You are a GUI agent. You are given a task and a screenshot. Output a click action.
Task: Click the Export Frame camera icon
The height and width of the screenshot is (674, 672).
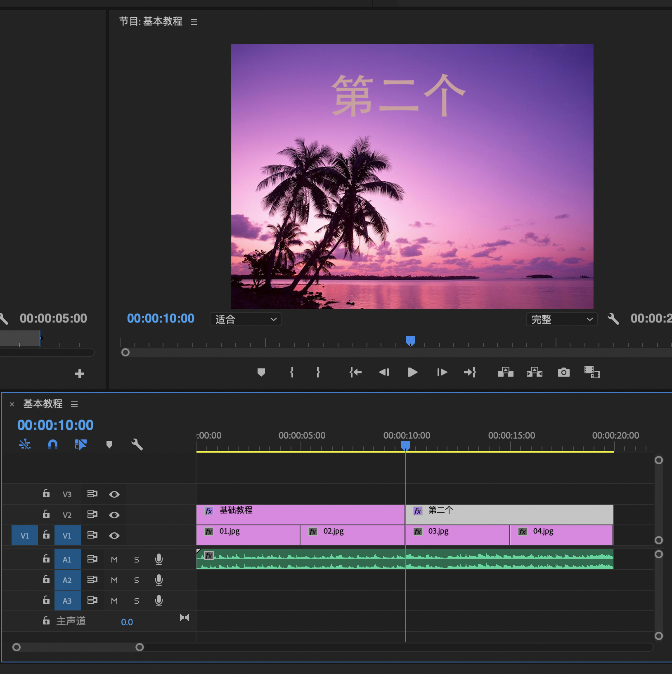coord(563,373)
